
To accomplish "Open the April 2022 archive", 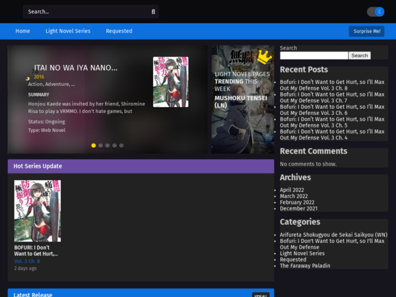I will [x=292, y=190].
